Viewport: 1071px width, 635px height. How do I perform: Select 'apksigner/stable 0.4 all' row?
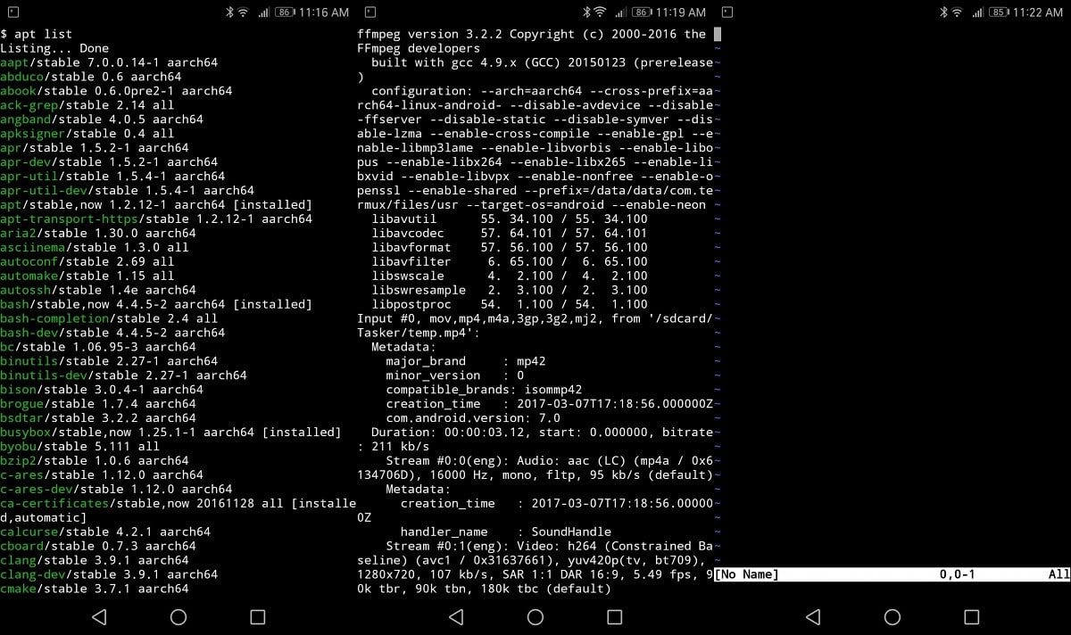pos(87,134)
